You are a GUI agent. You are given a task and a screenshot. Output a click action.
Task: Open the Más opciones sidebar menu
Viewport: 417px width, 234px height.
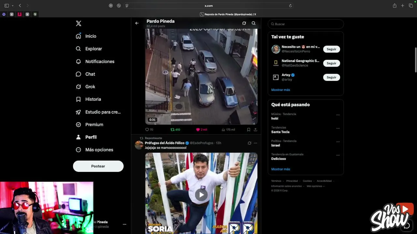[95, 150]
